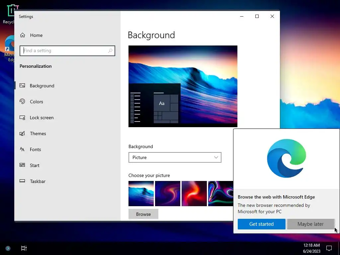Click the Fonts AA icon

coord(22,149)
